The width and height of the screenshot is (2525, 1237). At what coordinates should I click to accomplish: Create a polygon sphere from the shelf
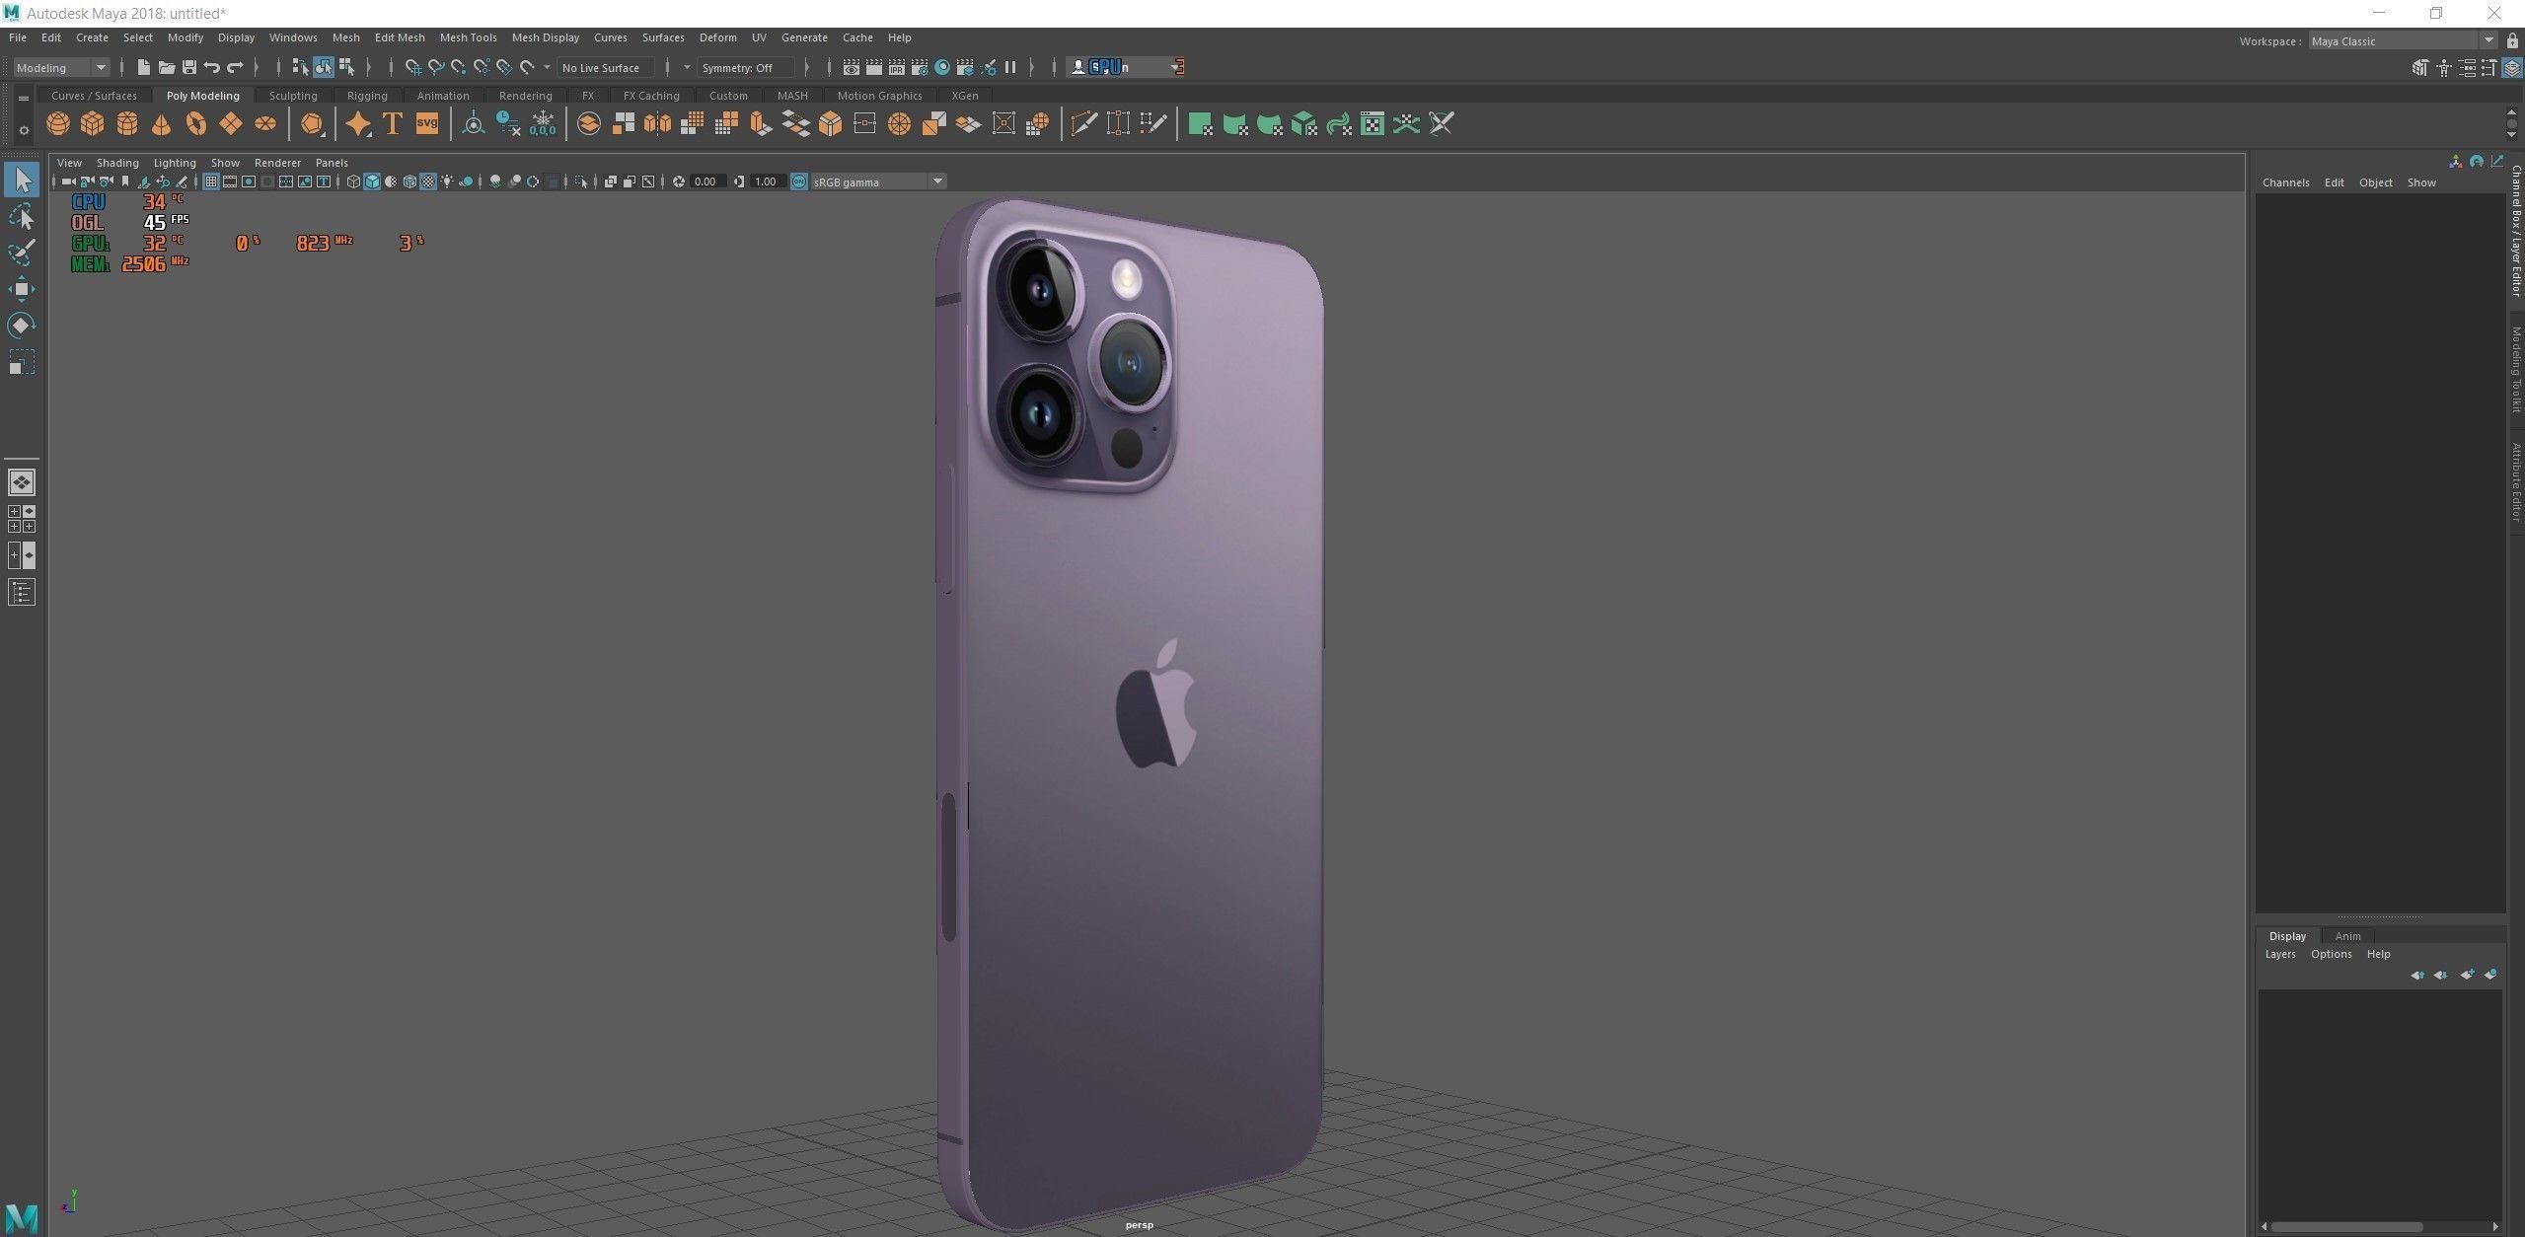tap(58, 124)
